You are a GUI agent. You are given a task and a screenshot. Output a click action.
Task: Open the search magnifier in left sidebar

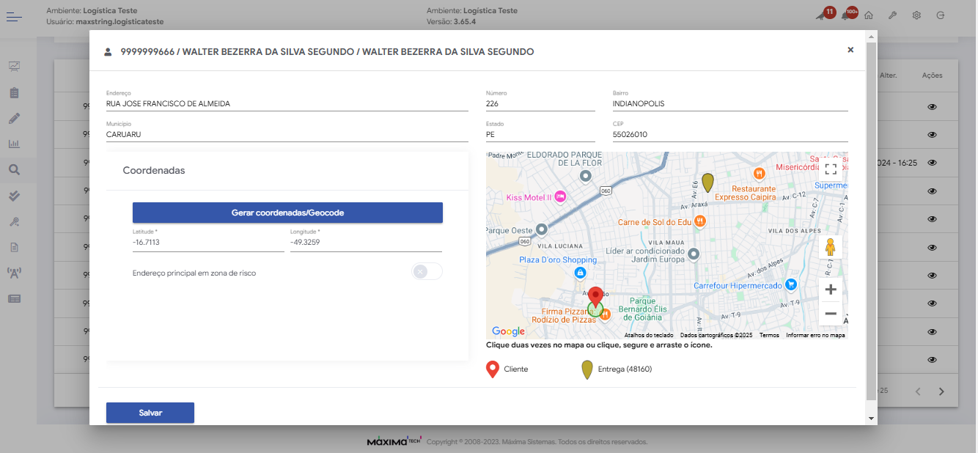click(14, 171)
